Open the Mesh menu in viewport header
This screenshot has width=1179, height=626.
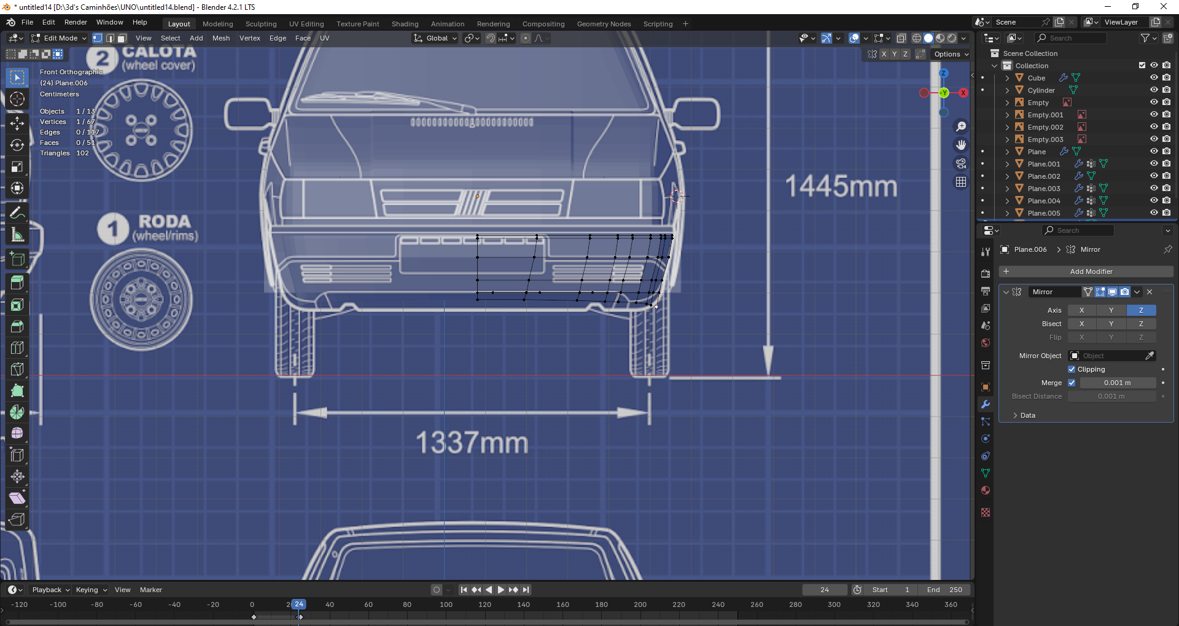point(221,38)
